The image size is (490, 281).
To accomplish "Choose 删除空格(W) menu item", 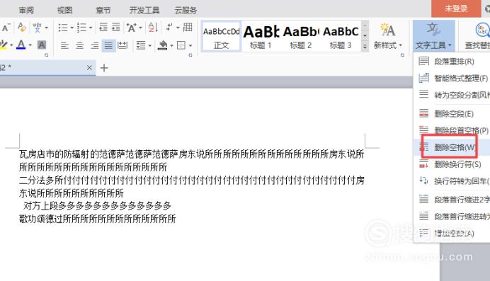I will (452, 147).
